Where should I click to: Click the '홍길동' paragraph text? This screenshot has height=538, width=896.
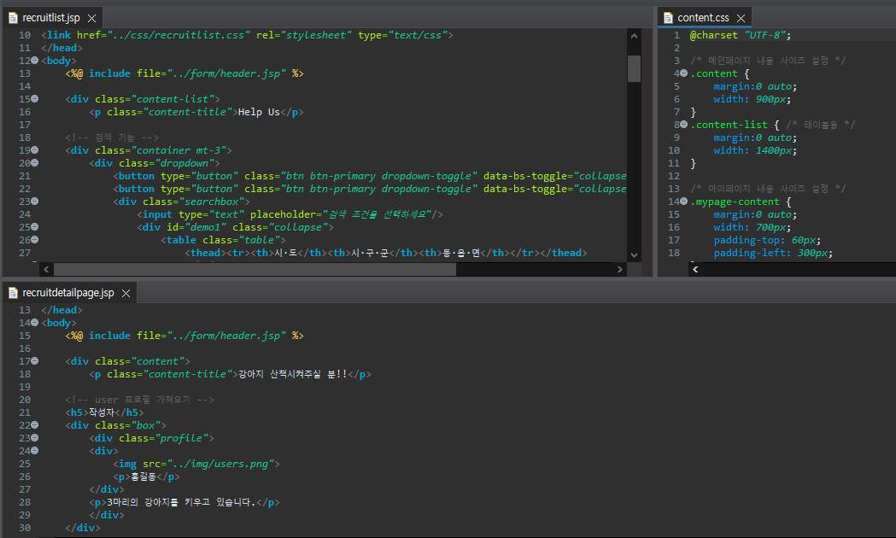[143, 477]
